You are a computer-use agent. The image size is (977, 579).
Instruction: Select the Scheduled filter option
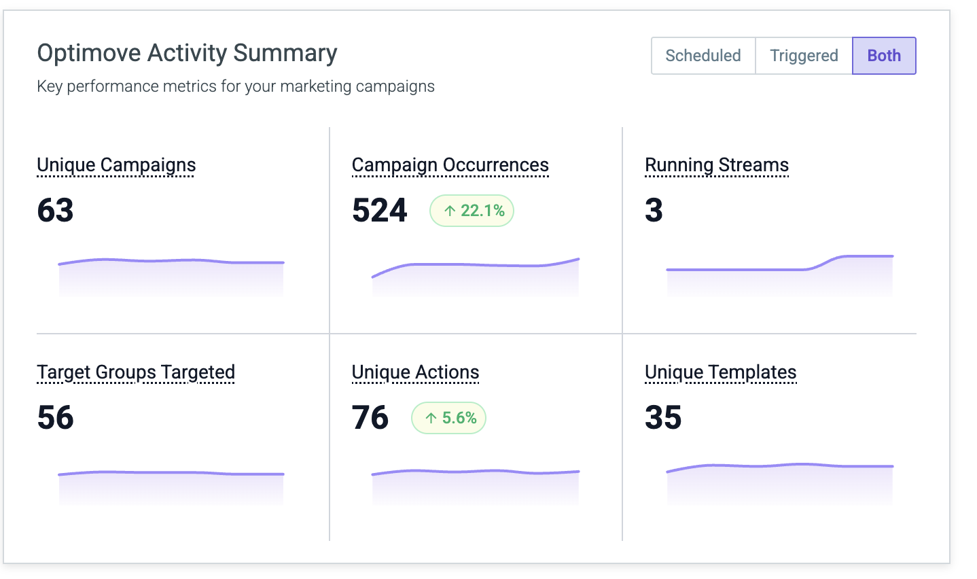click(x=703, y=56)
